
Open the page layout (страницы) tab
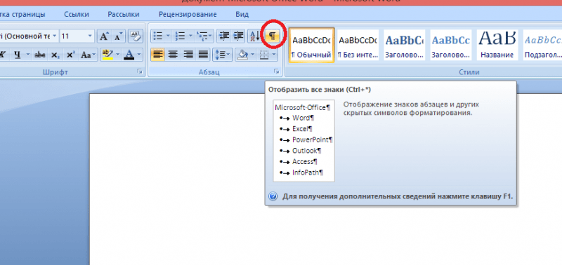point(23,15)
